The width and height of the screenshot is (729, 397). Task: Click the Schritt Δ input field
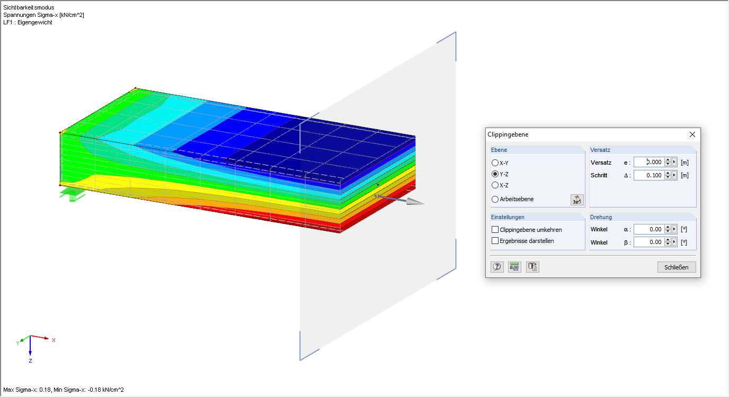[x=648, y=175]
